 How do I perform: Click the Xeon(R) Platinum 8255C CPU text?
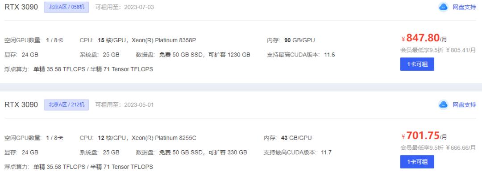(164, 138)
